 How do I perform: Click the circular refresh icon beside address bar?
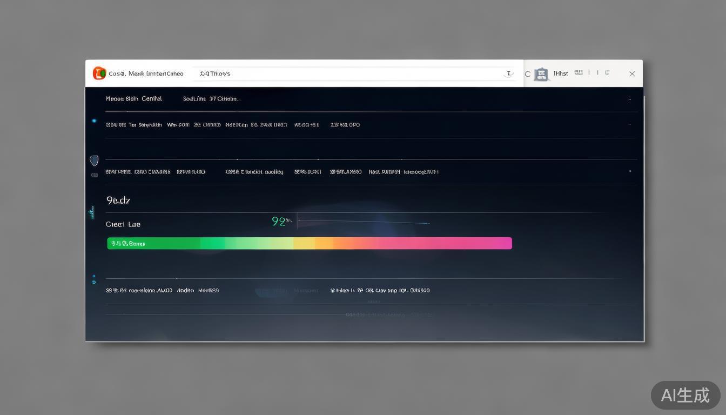[528, 74]
